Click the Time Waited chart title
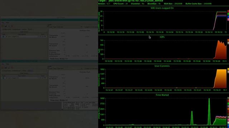Image resolution: width=229 pixels, height=128 pixels. tap(162, 95)
